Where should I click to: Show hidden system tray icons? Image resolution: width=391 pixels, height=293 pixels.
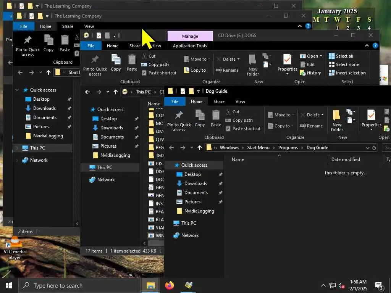[323, 285]
